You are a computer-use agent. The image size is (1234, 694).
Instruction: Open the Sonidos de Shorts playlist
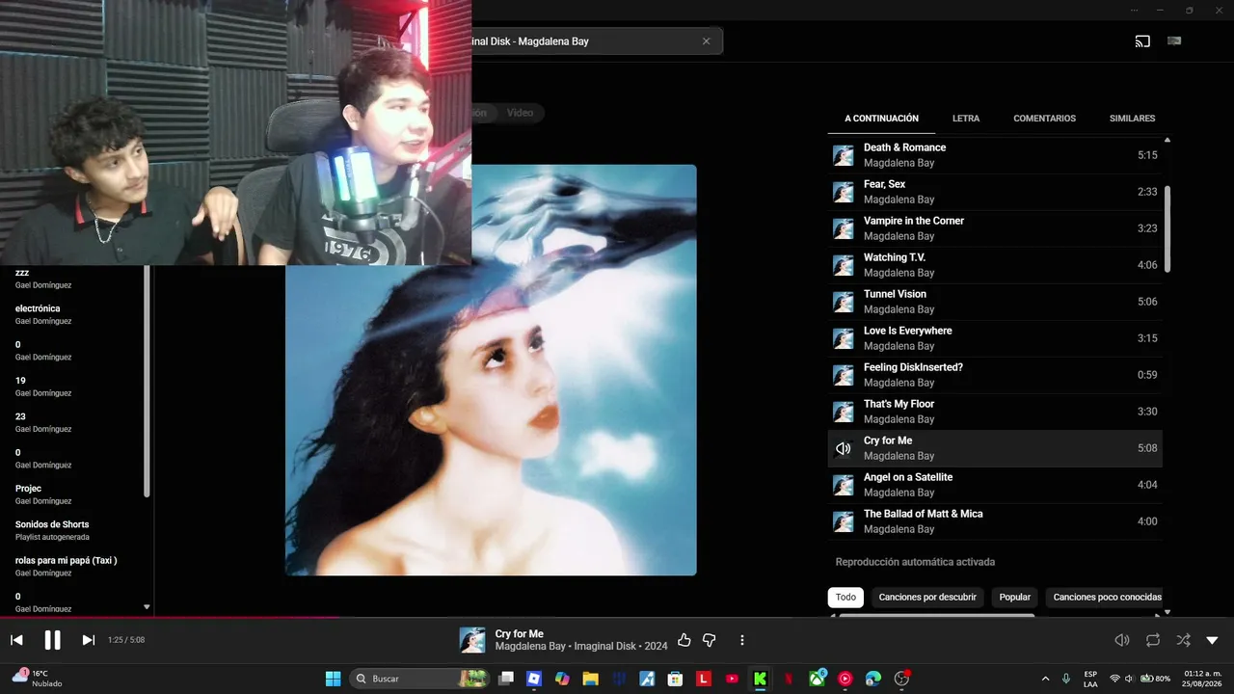pos(52,524)
